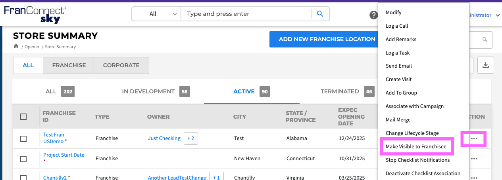Select Add Remarks menu entry
This screenshot has width=502, height=180.
[x=401, y=40]
